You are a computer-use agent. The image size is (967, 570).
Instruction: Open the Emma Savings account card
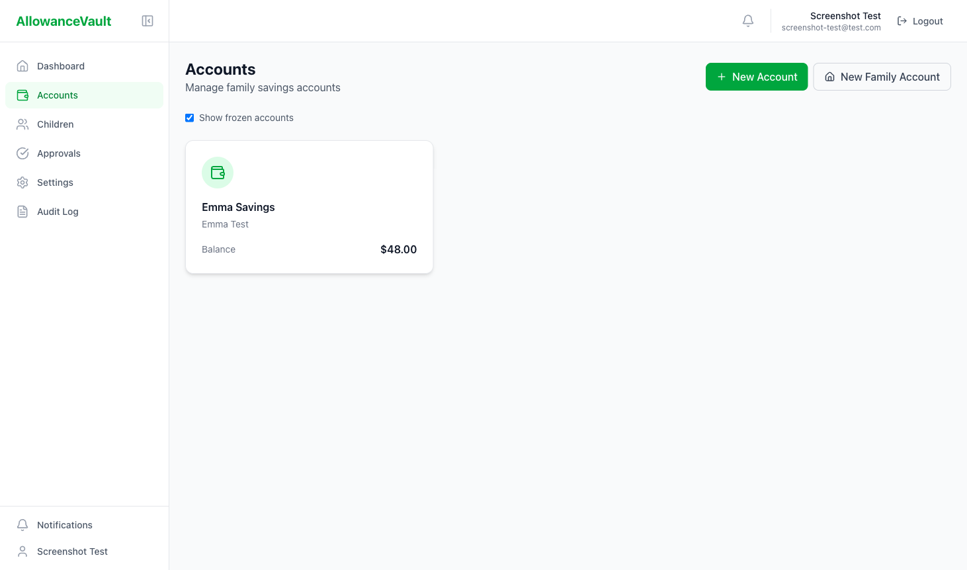point(309,206)
